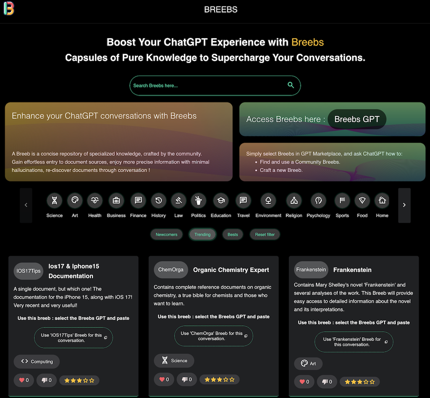
Task: Click the Science tag on ChemOrga card
Action: 174,361
